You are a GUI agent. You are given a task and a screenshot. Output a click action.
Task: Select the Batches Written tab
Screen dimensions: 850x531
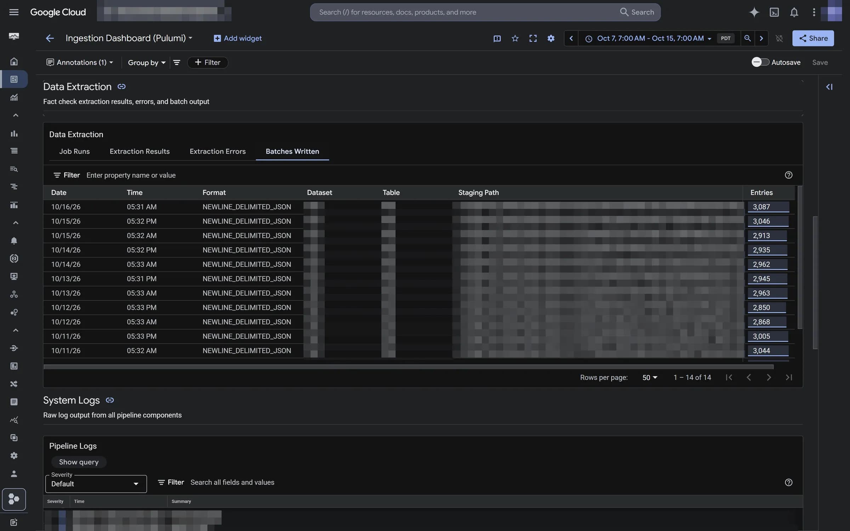pyautogui.click(x=292, y=151)
